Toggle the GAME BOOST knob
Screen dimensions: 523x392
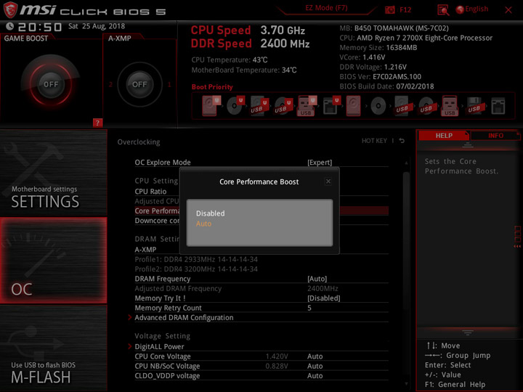pos(51,84)
